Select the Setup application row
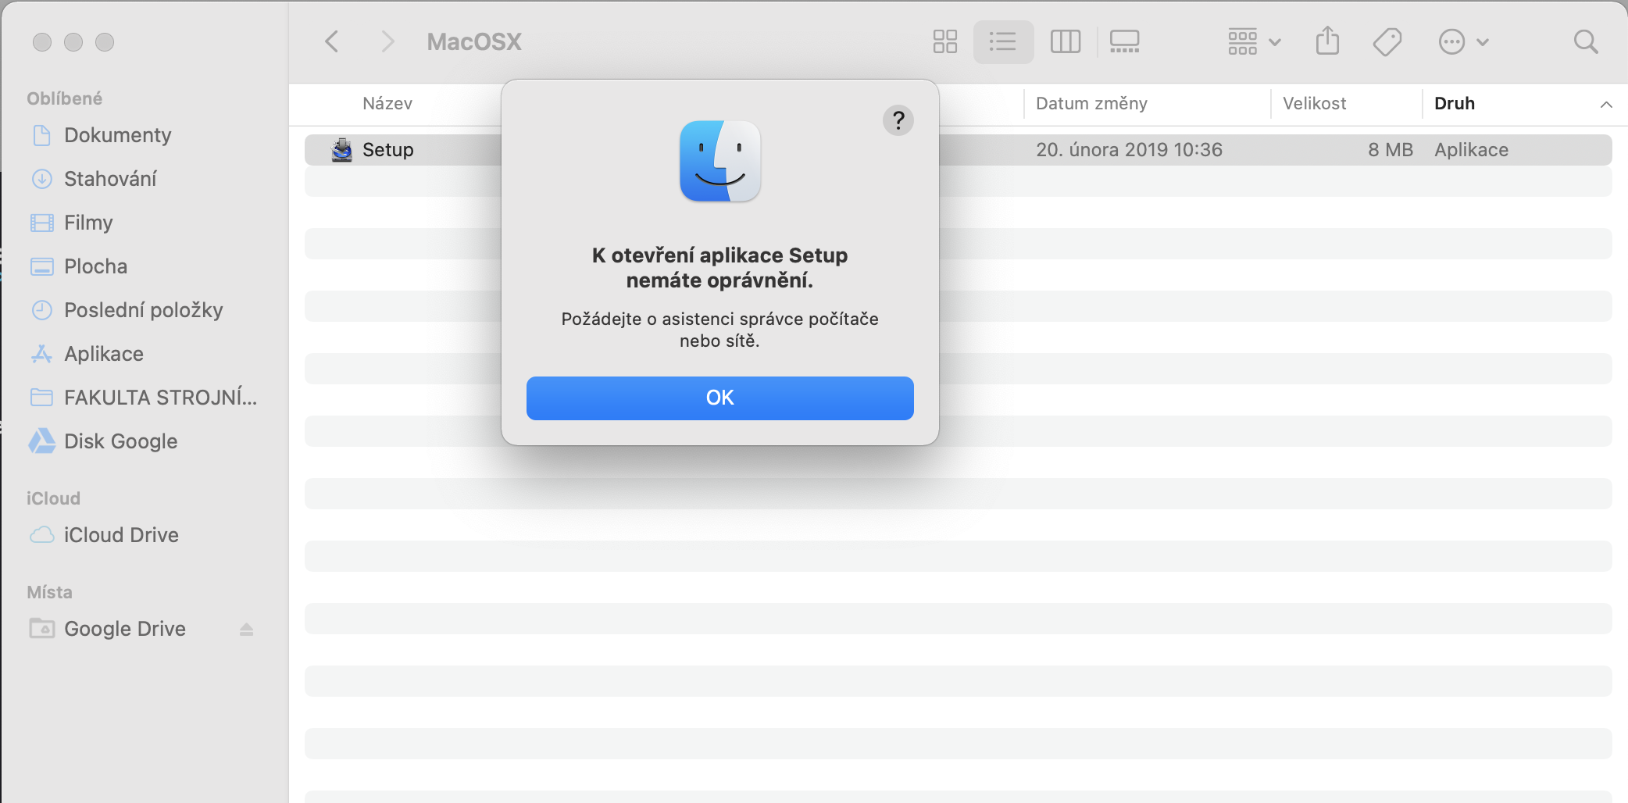 coord(388,150)
